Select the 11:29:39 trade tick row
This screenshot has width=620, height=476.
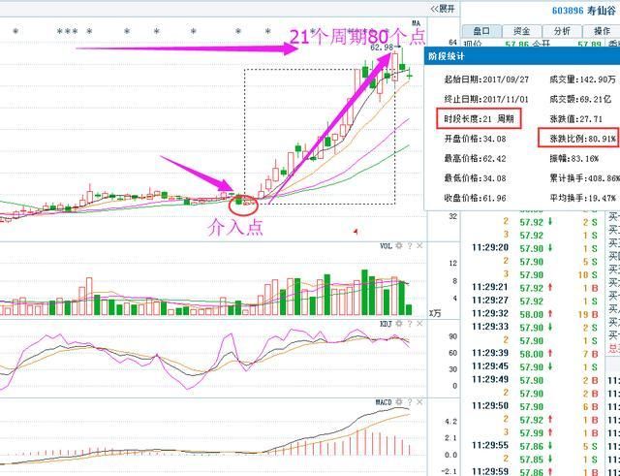click(535, 354)
